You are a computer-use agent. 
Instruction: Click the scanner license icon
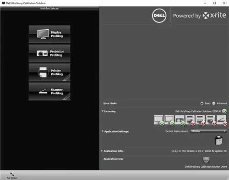pos(221,120)
